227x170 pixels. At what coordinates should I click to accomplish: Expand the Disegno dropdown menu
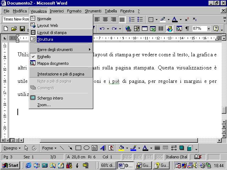tap(12, 148)
